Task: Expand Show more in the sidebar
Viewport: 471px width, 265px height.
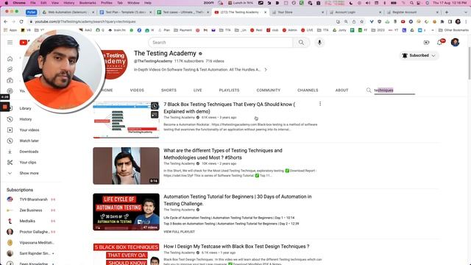Action: (29, 174)
